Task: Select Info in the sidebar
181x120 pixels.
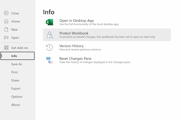Action: point(14,56)
